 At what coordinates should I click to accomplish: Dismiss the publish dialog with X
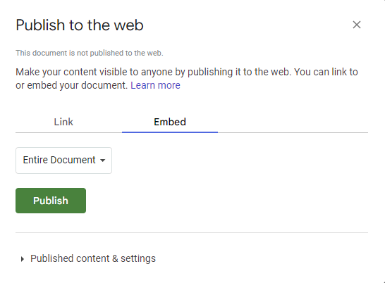pyautogui.click(x=357, y=25)
